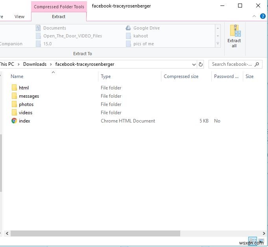The height and width of the screenshot is (247, 268).
Task: Choose pics of me as extract destination
Action: [140, 44]
